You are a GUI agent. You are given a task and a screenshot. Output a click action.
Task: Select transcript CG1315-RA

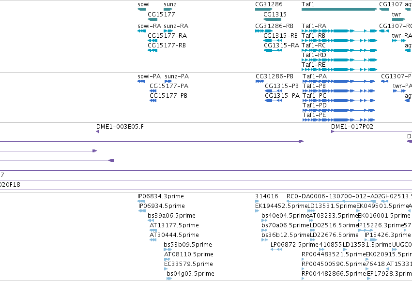pyautogui.click(x=273, y=50)
